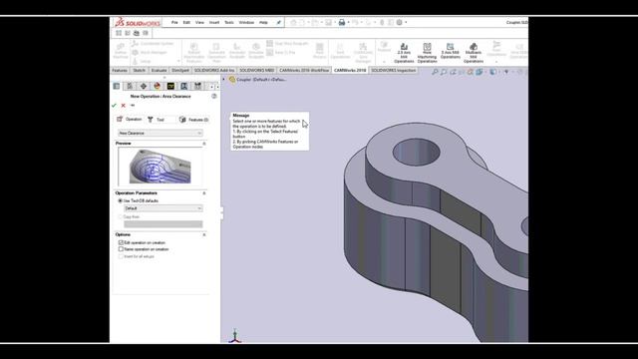
Task: Open the Options gear dropdown arrow
Action: tap(406, 22)
